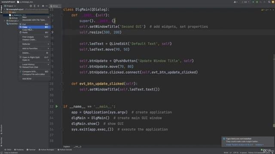Screen dimensions: 275x154
Task: Select Compare With menu entry
Action: pos(34,71)
